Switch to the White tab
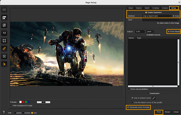 [x=174, y=8]
